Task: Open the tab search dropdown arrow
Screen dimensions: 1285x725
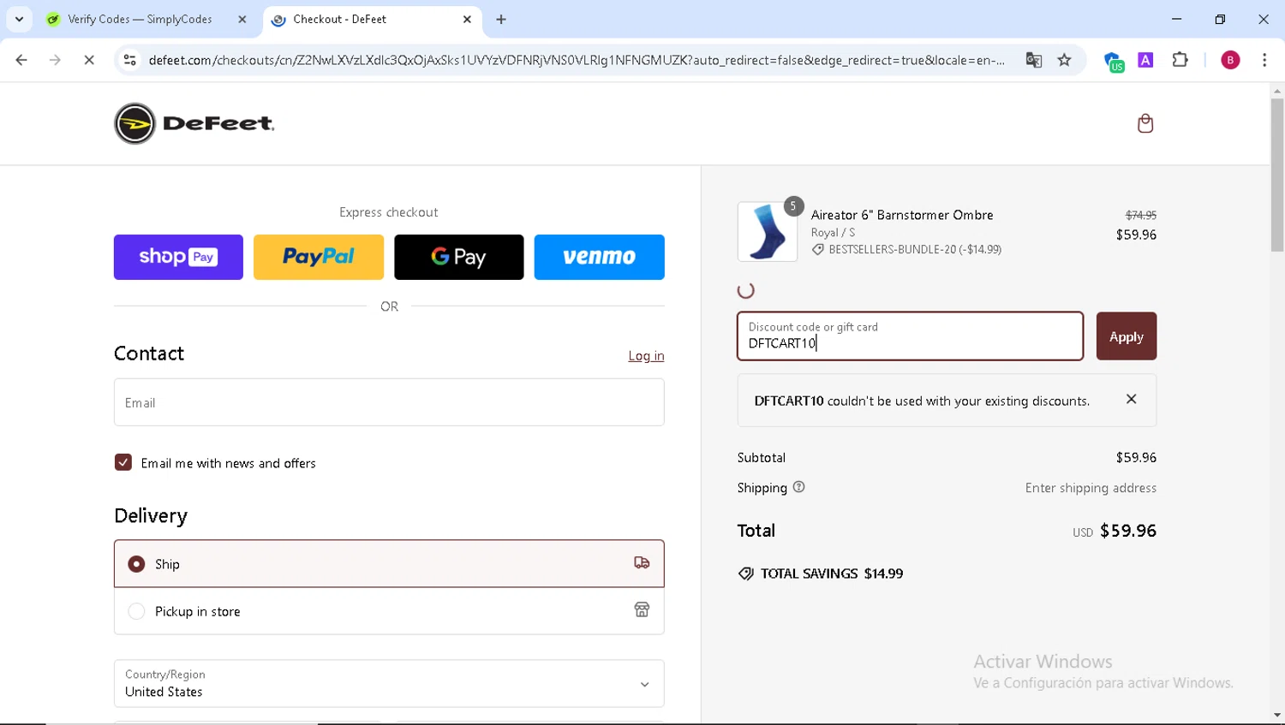Action: [19, 19]
